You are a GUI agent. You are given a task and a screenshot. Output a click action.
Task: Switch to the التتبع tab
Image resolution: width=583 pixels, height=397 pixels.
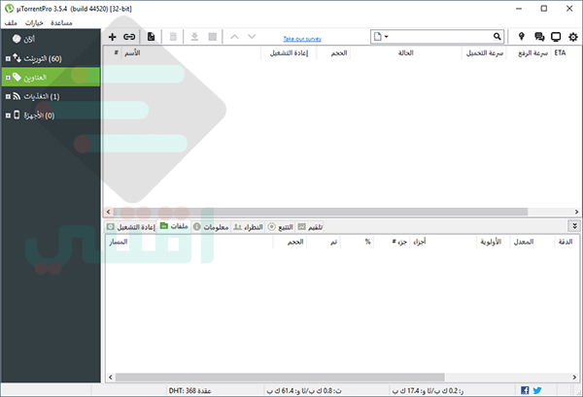[x=281, y=227]
